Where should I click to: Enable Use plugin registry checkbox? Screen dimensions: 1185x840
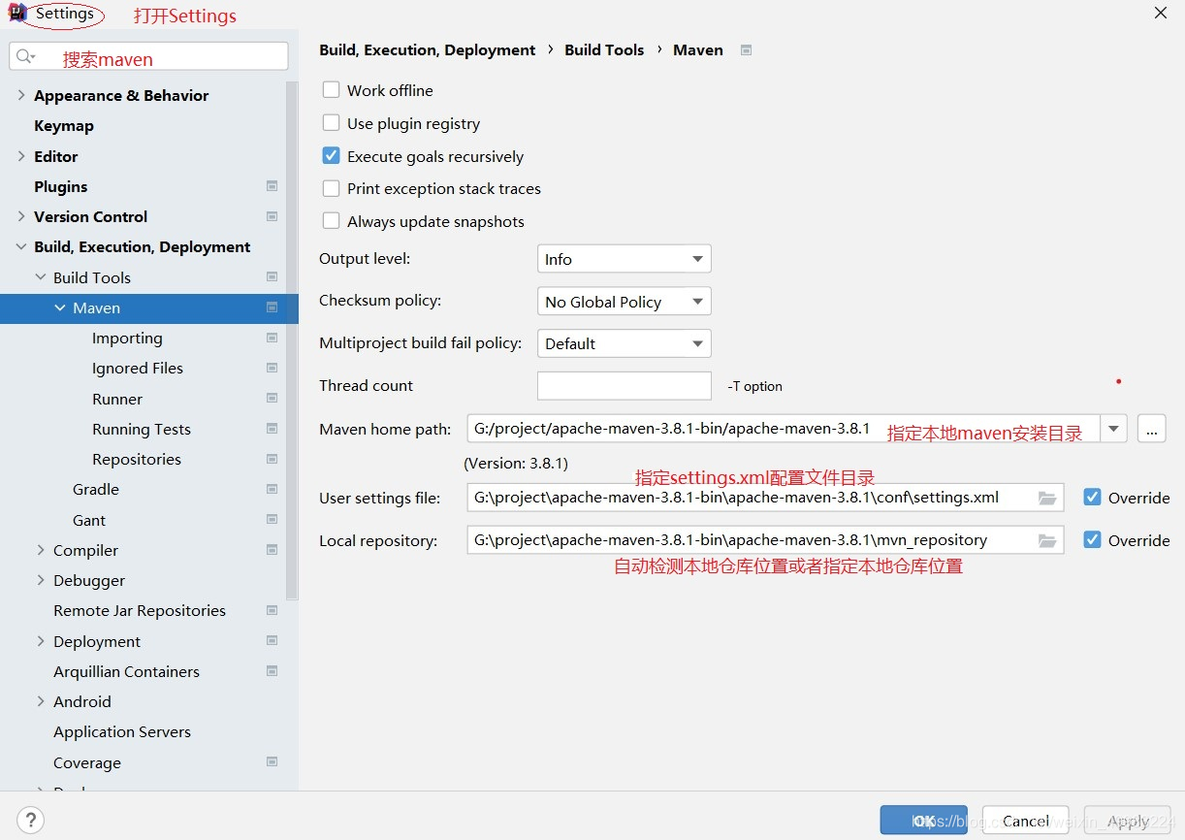coord(332,123)
